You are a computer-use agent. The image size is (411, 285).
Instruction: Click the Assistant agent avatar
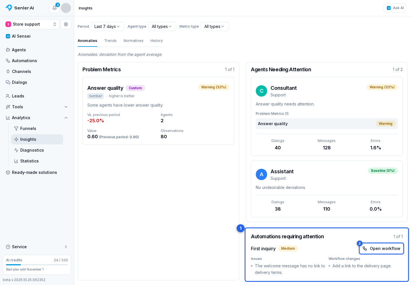(261, 174)
